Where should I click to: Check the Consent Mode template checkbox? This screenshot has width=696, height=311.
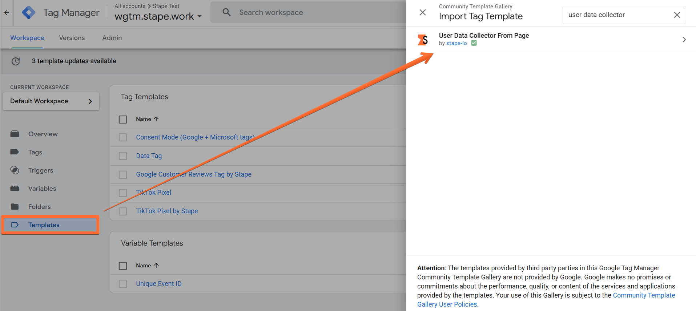(123, 137)
